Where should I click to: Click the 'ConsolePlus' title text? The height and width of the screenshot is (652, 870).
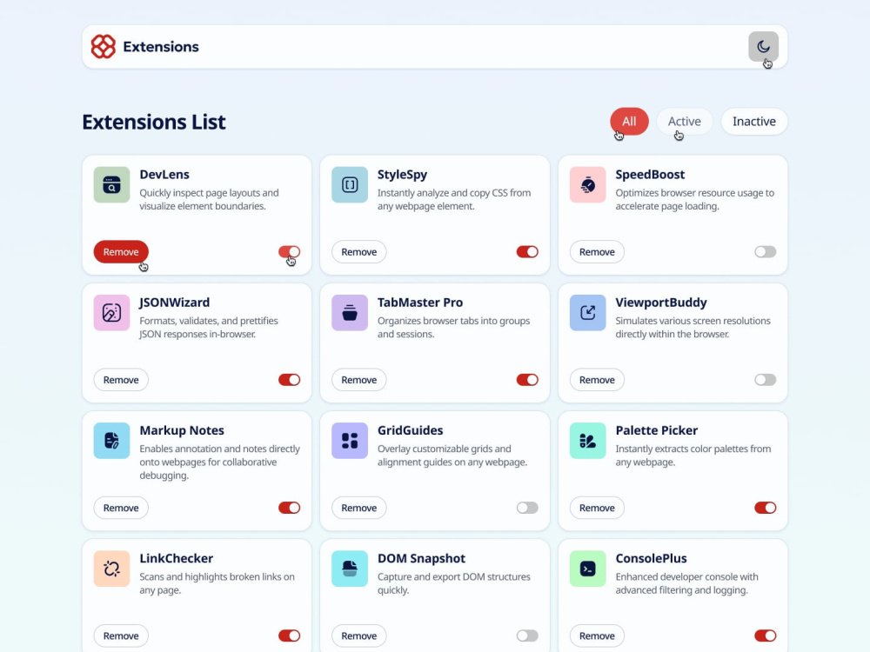651,559
